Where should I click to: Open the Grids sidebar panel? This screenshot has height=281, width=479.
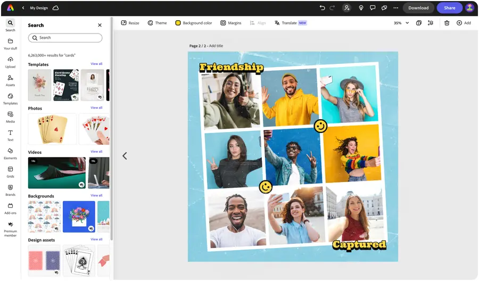click(10, 171)
